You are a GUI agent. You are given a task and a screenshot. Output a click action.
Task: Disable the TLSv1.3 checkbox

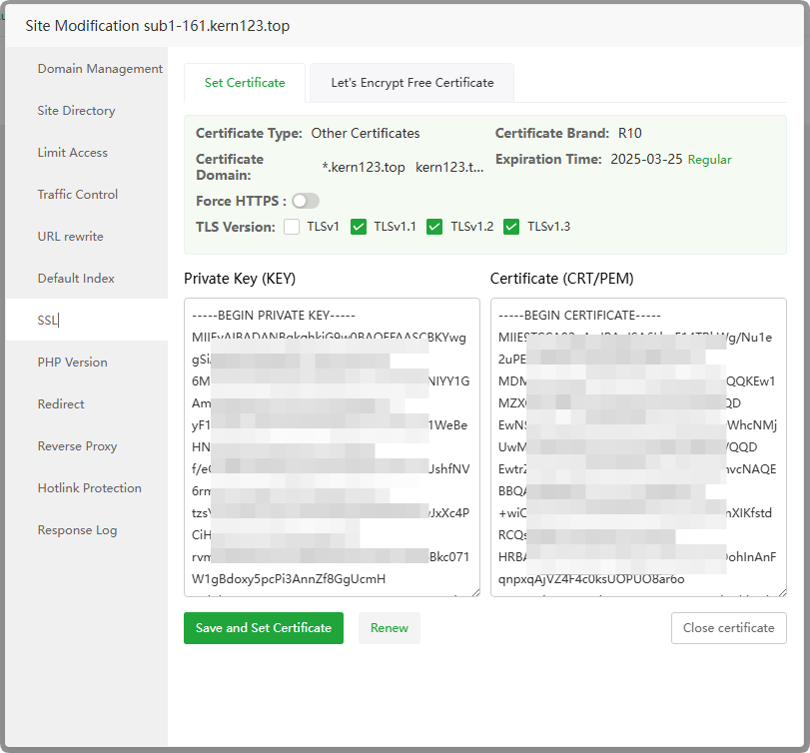[x=511, y=227]
